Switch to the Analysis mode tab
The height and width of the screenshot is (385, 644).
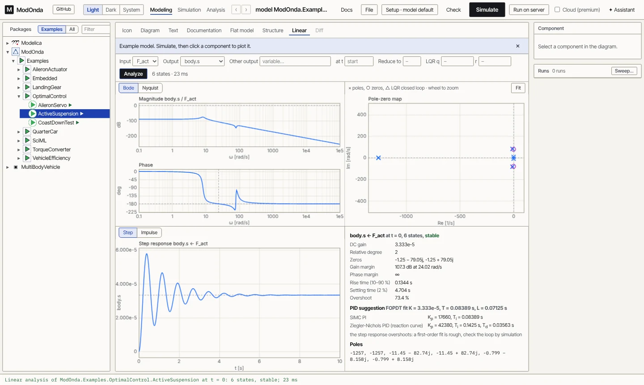coord(216,10)
